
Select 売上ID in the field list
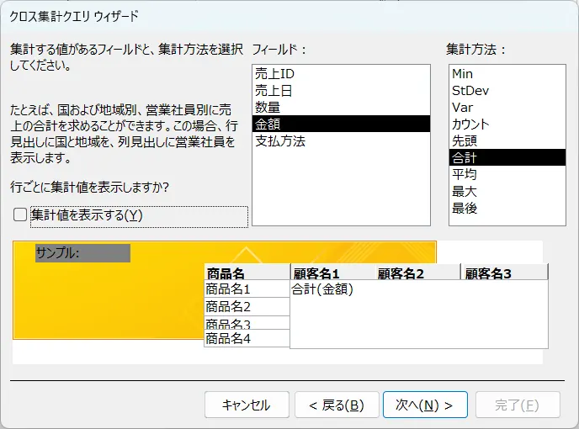point(341,74)
